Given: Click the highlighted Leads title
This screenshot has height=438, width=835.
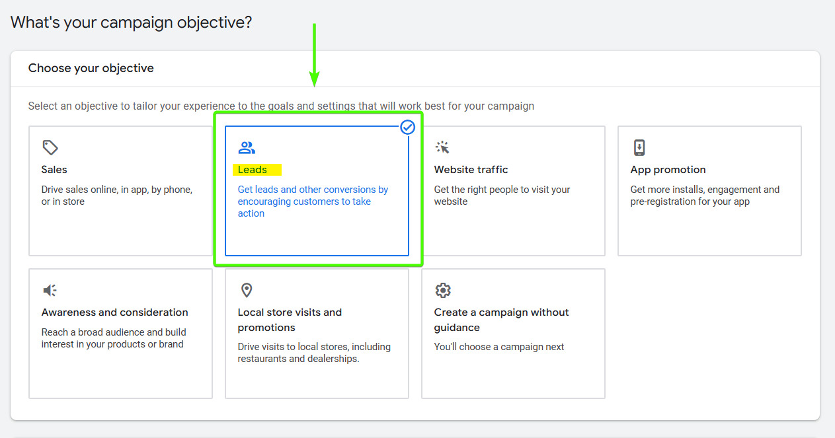Looking at the screenshot, I should (x=253, y=170).
